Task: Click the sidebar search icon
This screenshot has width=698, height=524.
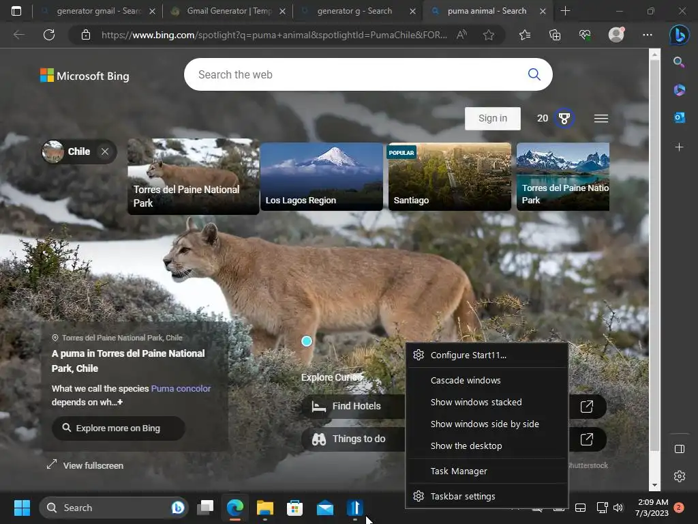Action: (679, 62)
